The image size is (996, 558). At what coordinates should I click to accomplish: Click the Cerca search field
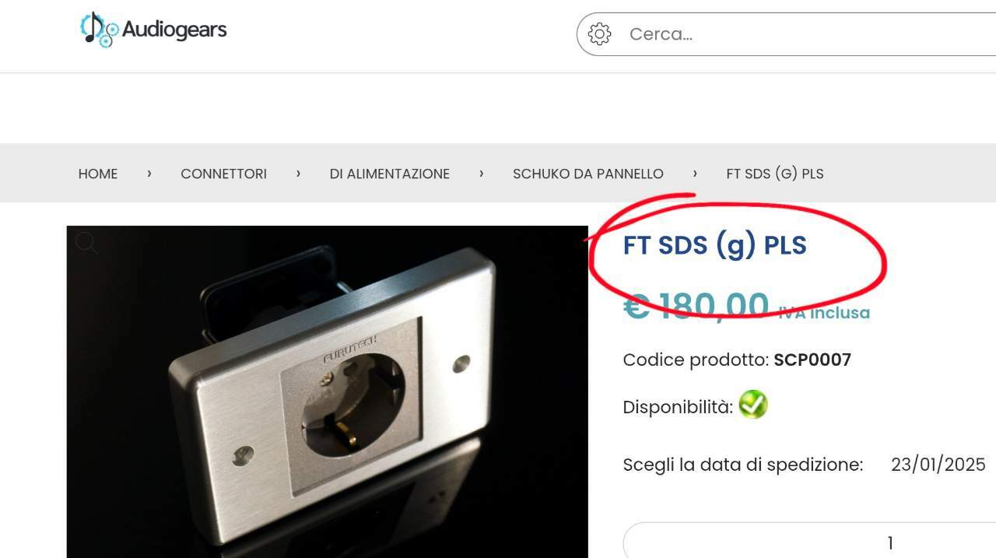[786, 34]
